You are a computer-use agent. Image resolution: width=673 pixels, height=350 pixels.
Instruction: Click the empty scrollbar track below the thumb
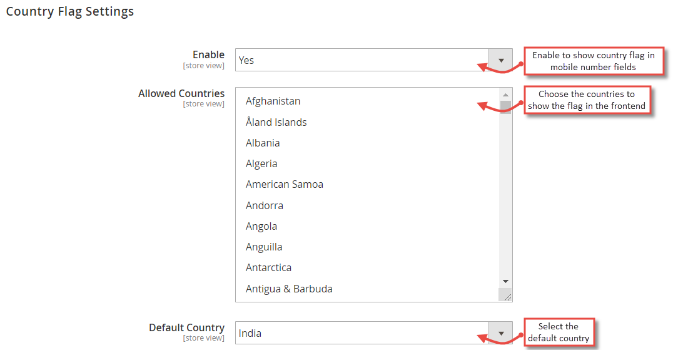pyautogui.click(x=505, y=194)
